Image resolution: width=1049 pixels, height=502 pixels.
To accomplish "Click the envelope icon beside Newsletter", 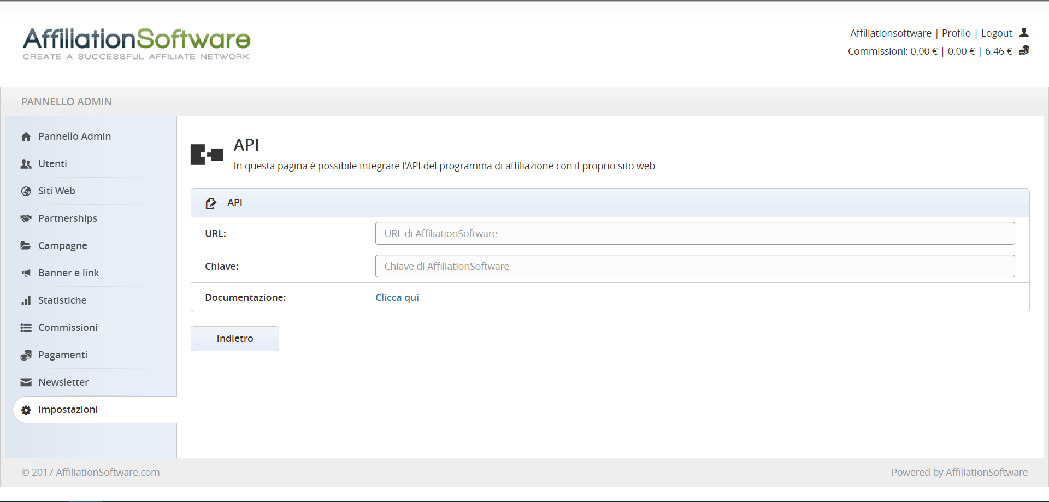I will (x=26, y=382).
